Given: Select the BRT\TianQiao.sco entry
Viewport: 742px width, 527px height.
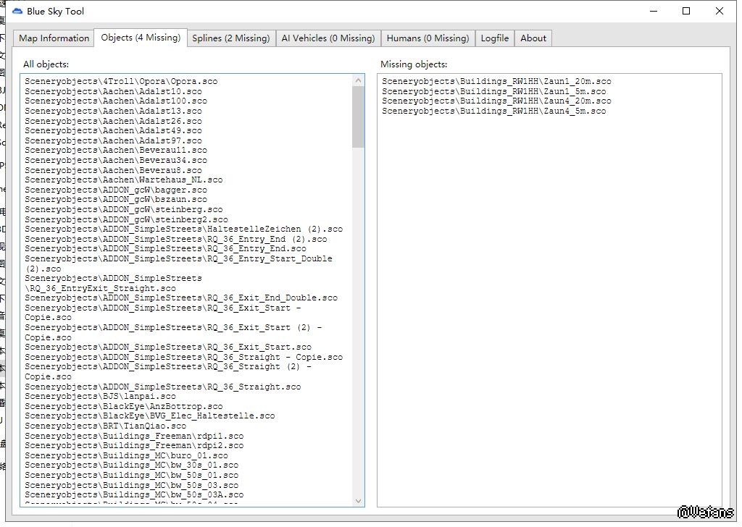Looking at the screenshot, I should pos(105,426).
